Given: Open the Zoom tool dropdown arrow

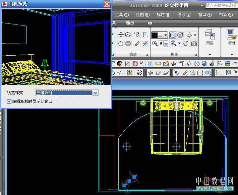Looking at the screenshot, I should (179, 44).
